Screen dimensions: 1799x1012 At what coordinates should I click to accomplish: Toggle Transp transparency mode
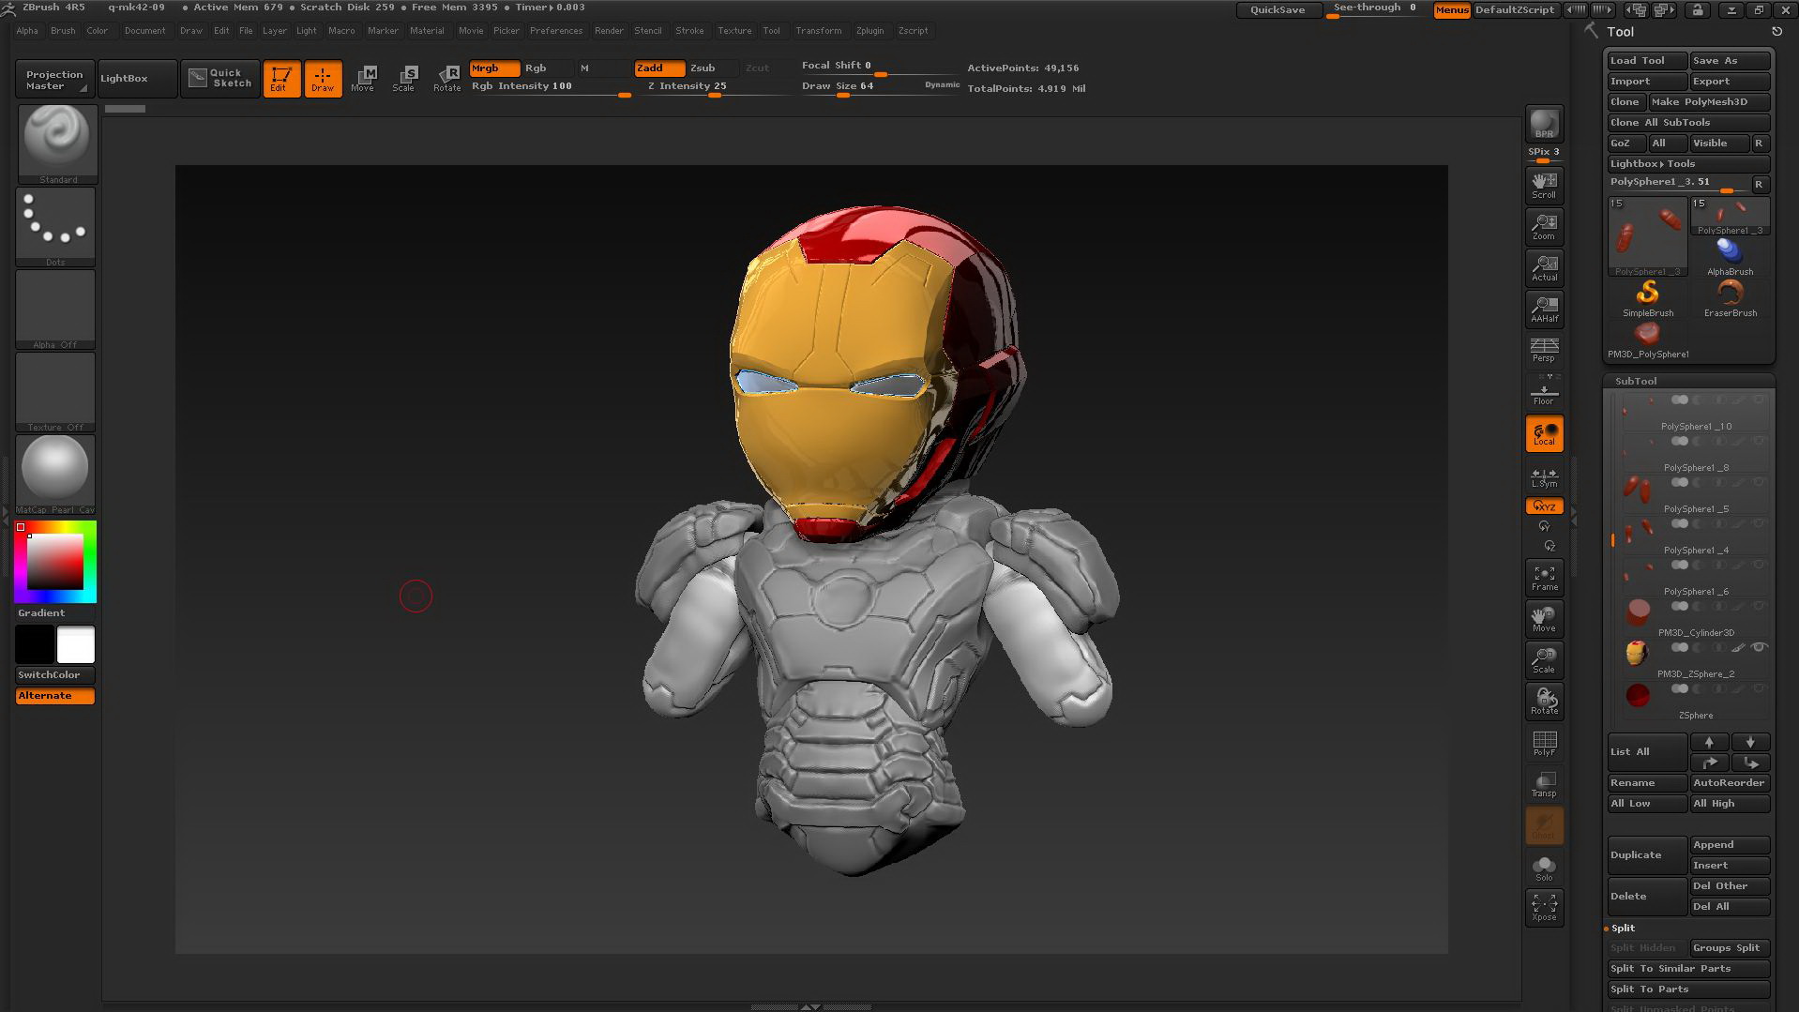[1544, 784]
